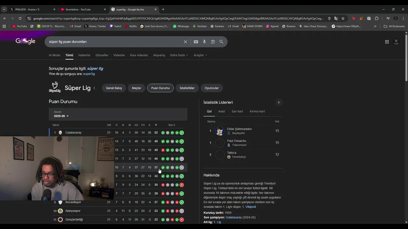Viewport: 408px width, 229px height.
Task: Open the bookmarks bar apps grid icon
Action: pyautogui.click(x=4, y=26)
